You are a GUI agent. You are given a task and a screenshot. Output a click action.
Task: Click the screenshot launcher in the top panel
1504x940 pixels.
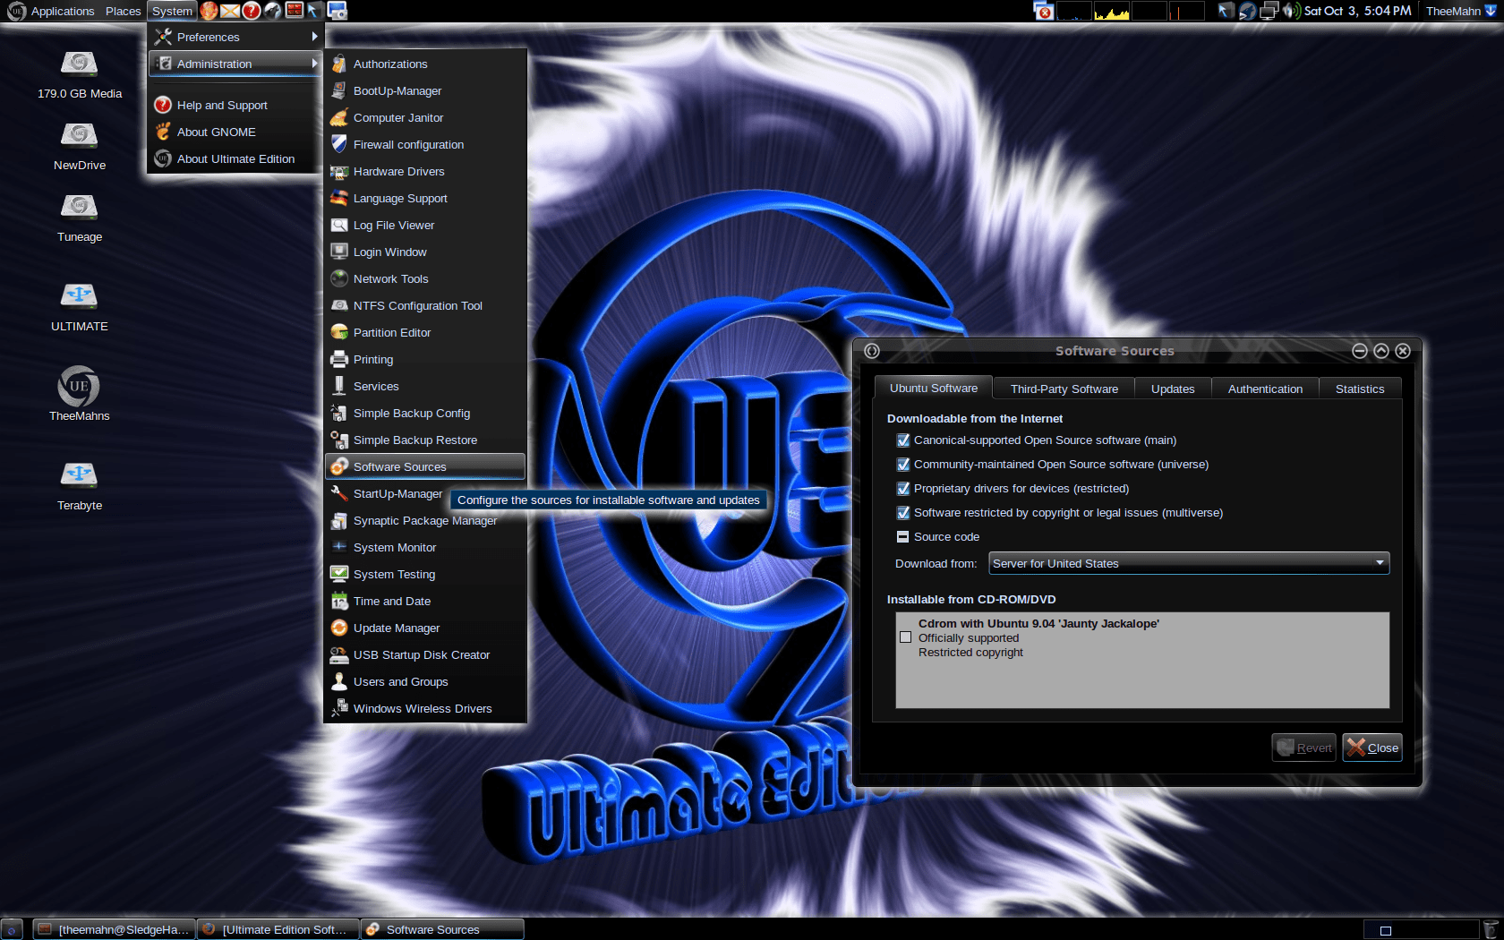pos(338,11)
